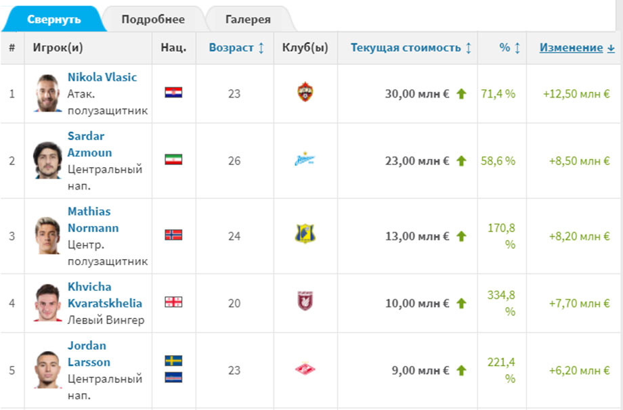Screen dimensions: 623x410
Task: Click Jordan Larsson's portrait thumbnail
Action: click(x=47, y=369)
